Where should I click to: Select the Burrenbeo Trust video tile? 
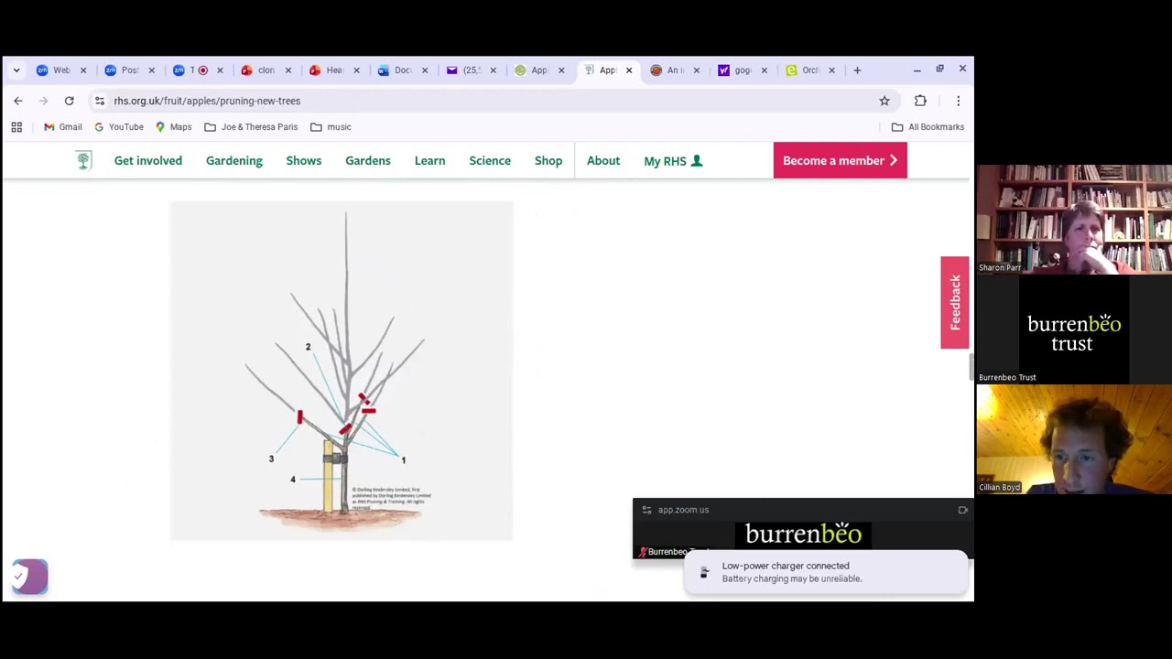1074,329
